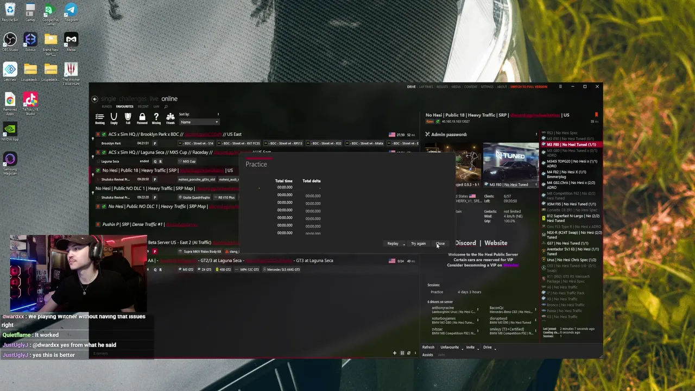Toggle the Empty servers filter
695x391 pixels.
click(x=114, y=118)
